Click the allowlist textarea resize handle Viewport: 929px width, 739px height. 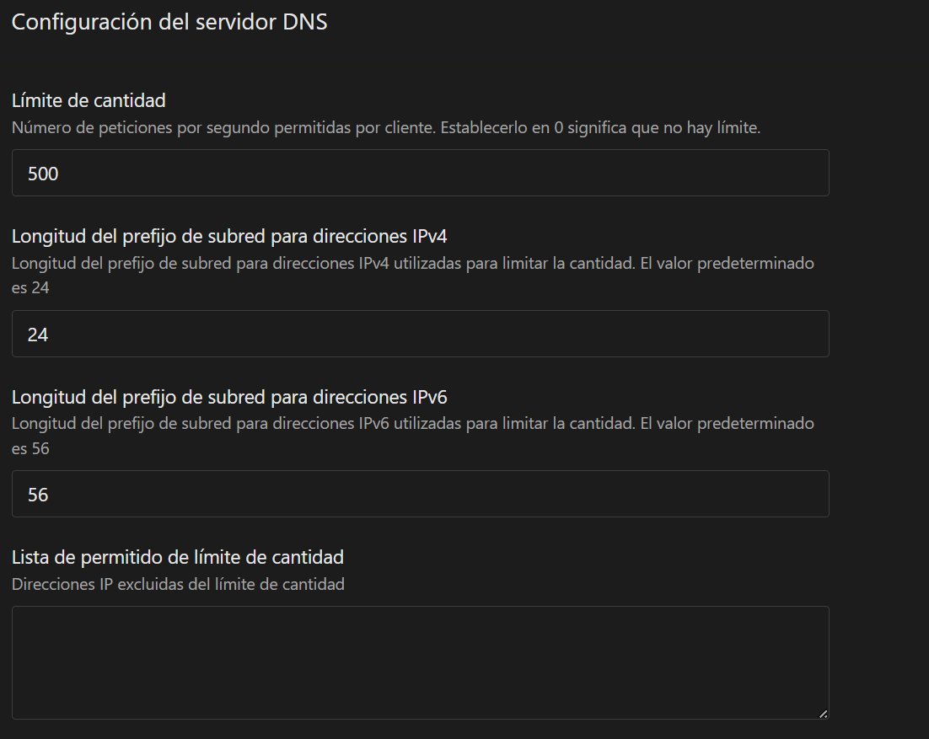(x=823, y=714)
